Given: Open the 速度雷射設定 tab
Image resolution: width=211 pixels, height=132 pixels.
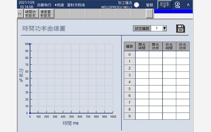Looking at the screenshot, I should coord(47,14).
